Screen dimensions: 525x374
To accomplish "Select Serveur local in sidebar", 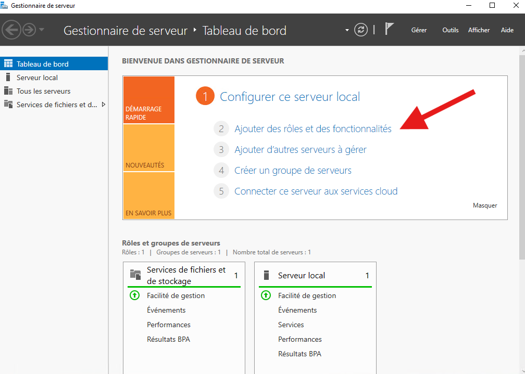I will coord(37,78).
